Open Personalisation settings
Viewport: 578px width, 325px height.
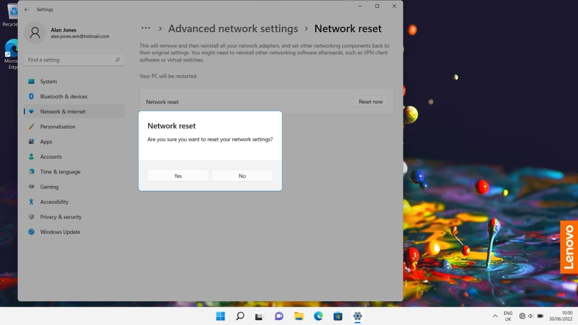click(x=74, y=126)
